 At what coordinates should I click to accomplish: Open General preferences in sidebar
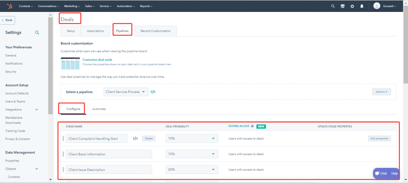click(x=11, y=55)
